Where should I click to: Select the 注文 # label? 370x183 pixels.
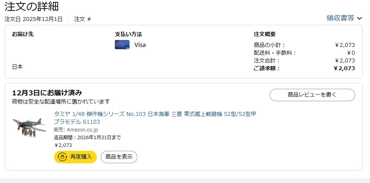tap(82, 19)
